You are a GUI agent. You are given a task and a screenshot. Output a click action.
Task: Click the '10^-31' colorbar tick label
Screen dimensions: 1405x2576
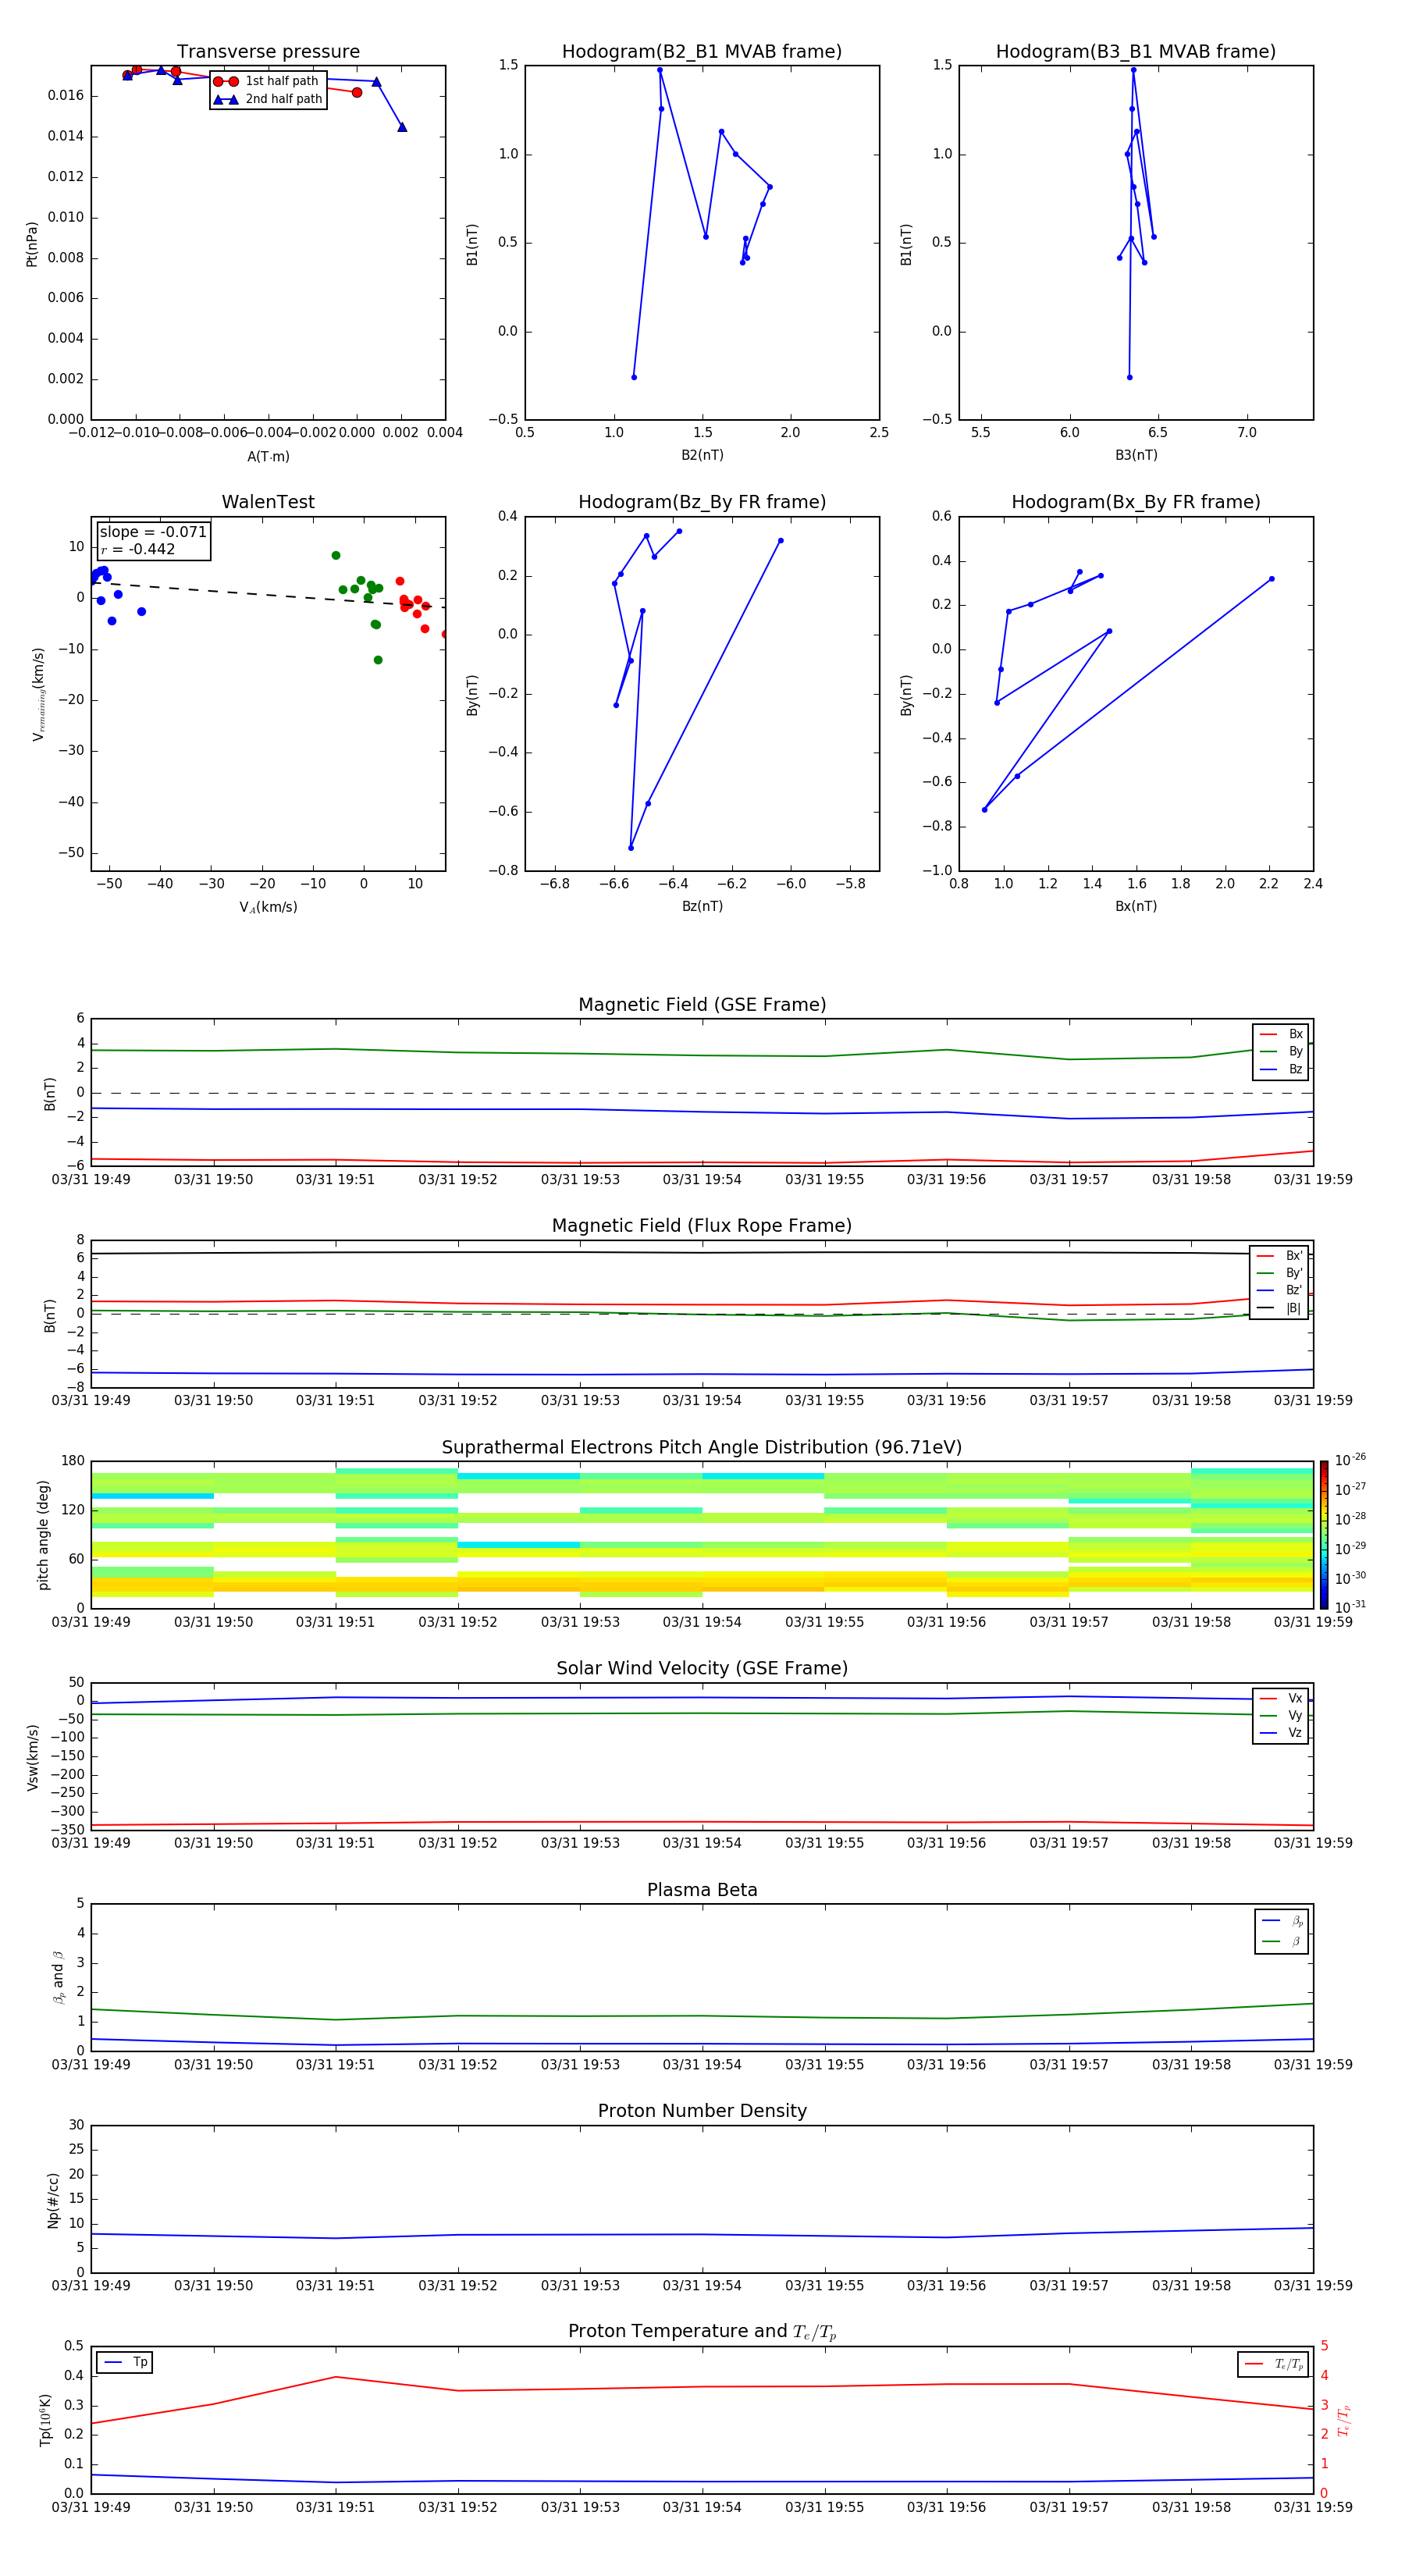tap(1350, 1607)
